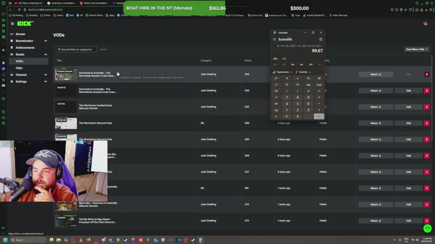Image resolution: width=435 pixels, height=244 pixels.
Task: Click the user avatar in Kick header
Action: (425, 23)
